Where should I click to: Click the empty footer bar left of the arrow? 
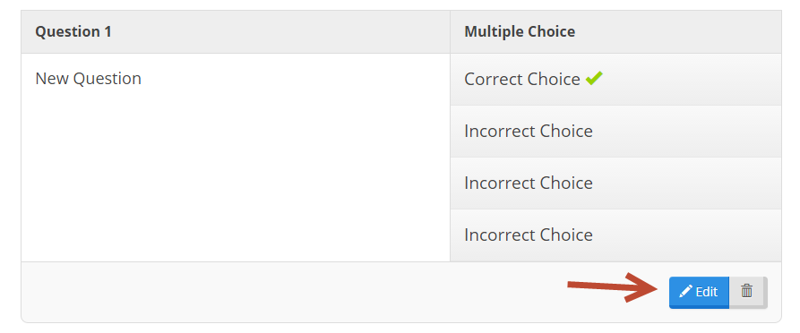pos(293,292)
